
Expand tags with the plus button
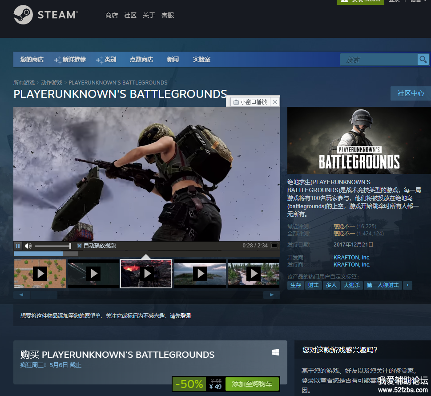(407, 285)
